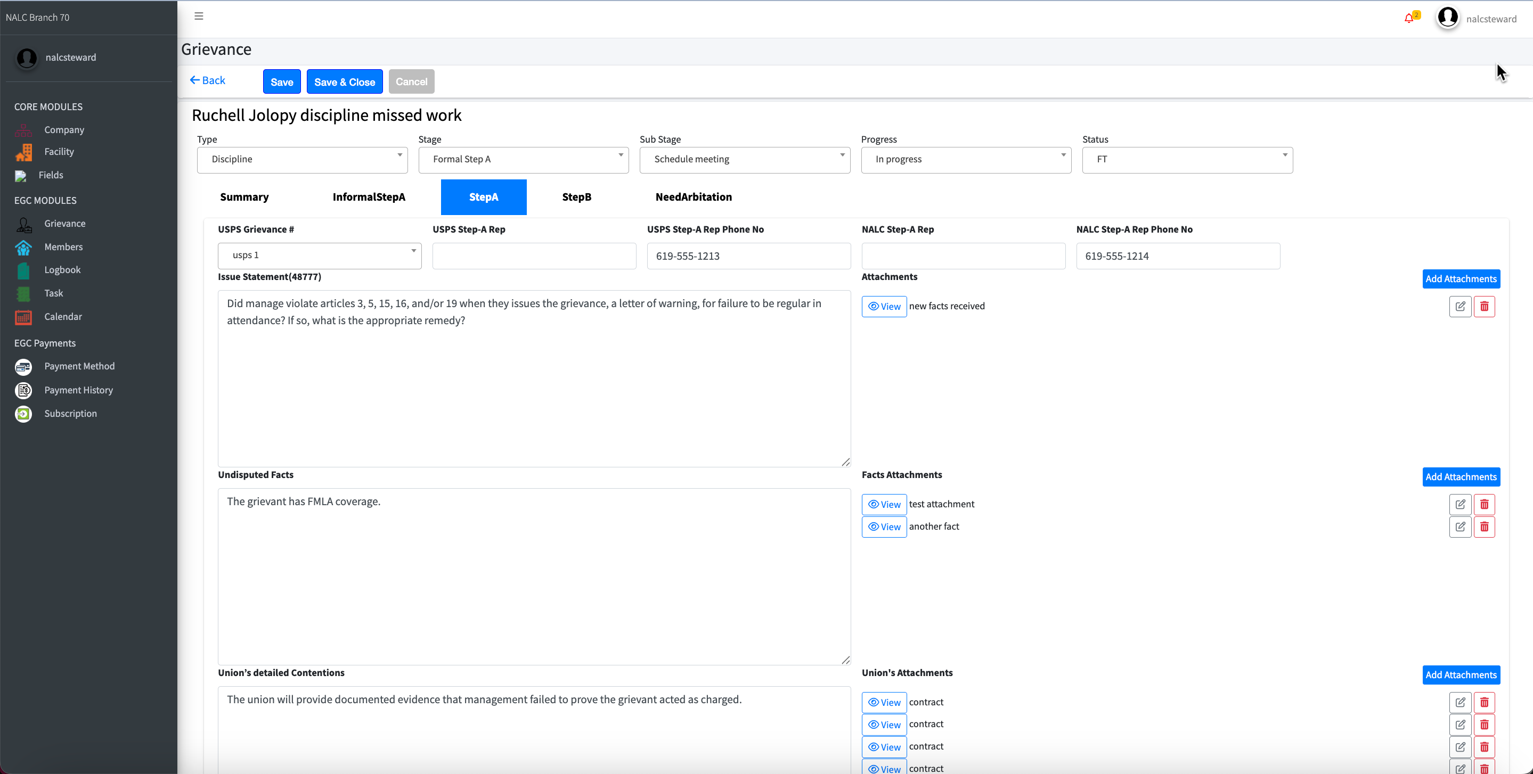Switch to the StepB tab
Image resolution: width=1533 pixels, height=774 pixels.
point(576,197)
